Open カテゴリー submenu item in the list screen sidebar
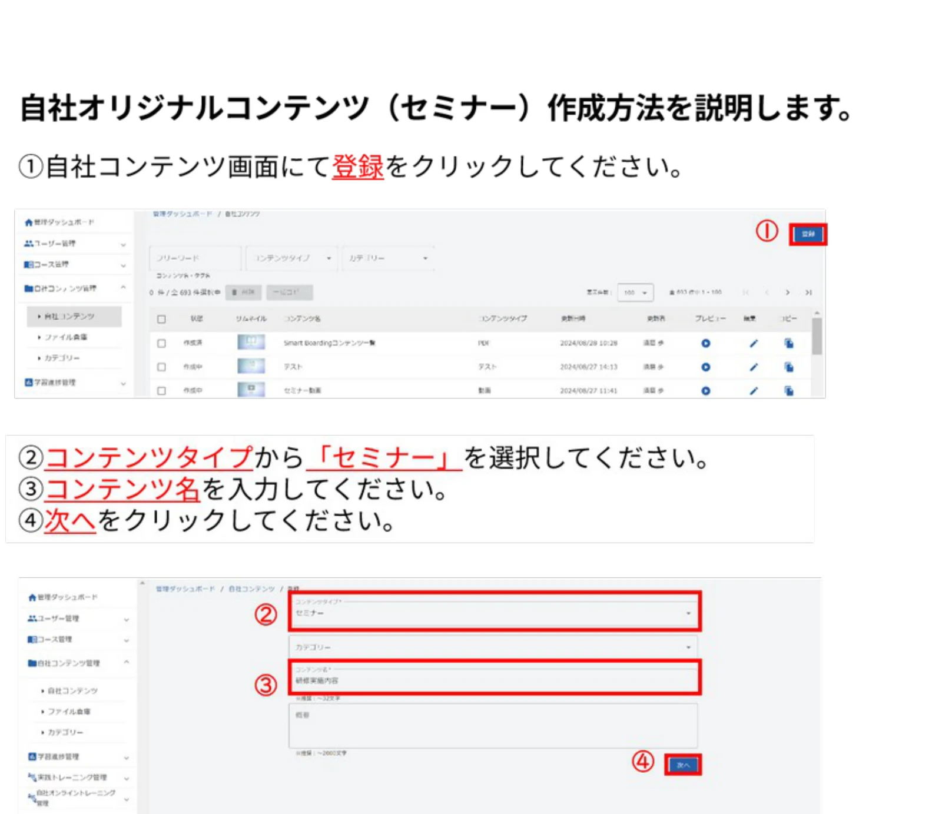This screenshot has height=814, width=942. [x=62, y=358]
